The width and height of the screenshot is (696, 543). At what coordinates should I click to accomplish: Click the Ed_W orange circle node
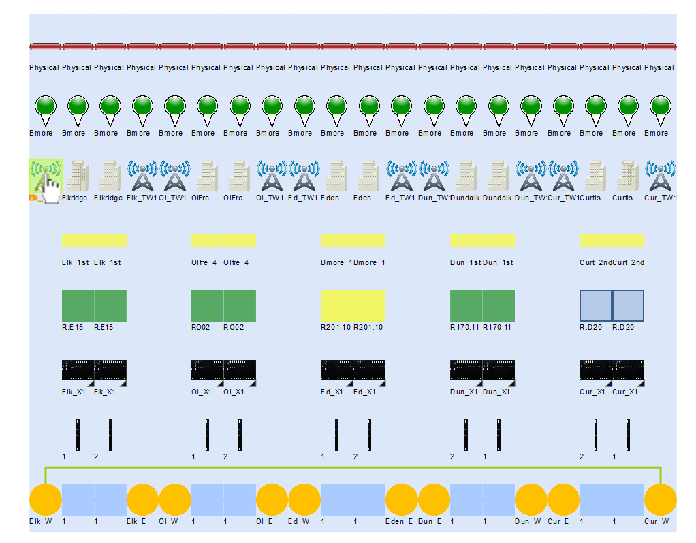pyautogui.click(x=304, y=500)
